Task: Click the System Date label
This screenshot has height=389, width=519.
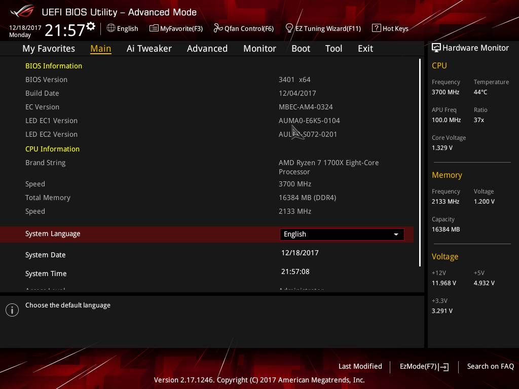Action: point(45,255)
